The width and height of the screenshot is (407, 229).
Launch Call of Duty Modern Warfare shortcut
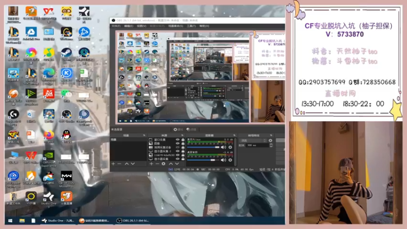point(67,179)
